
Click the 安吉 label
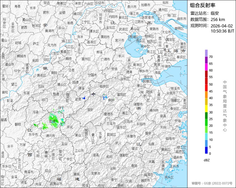tap(114, 69)
